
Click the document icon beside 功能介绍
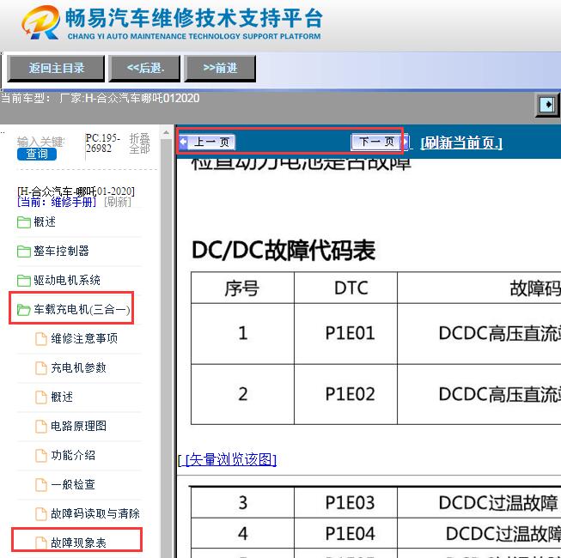point(40,455)
